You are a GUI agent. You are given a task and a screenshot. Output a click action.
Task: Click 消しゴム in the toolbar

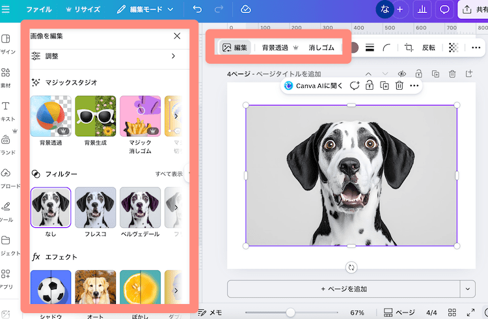tap(321, 48)
